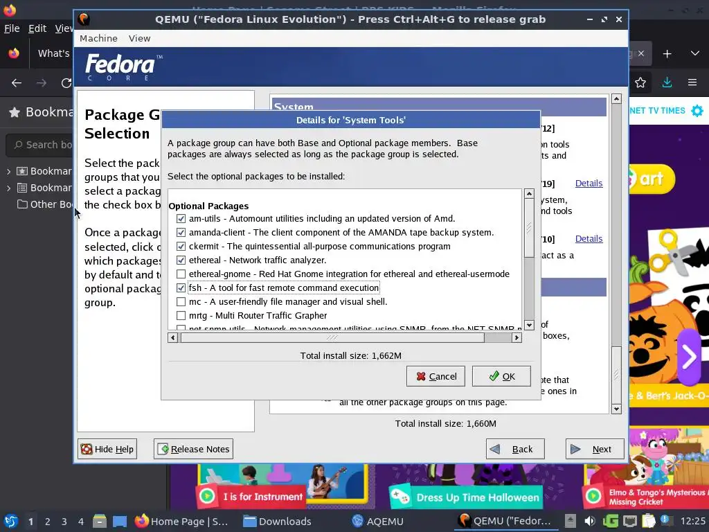Click the Firefox forward arrow
This screenshot has height=532, width=709.
(x=41, y=83)
